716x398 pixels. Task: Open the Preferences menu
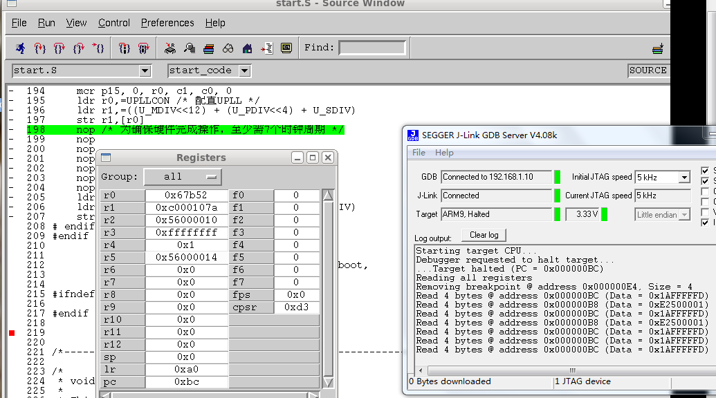tap(167, 23)
